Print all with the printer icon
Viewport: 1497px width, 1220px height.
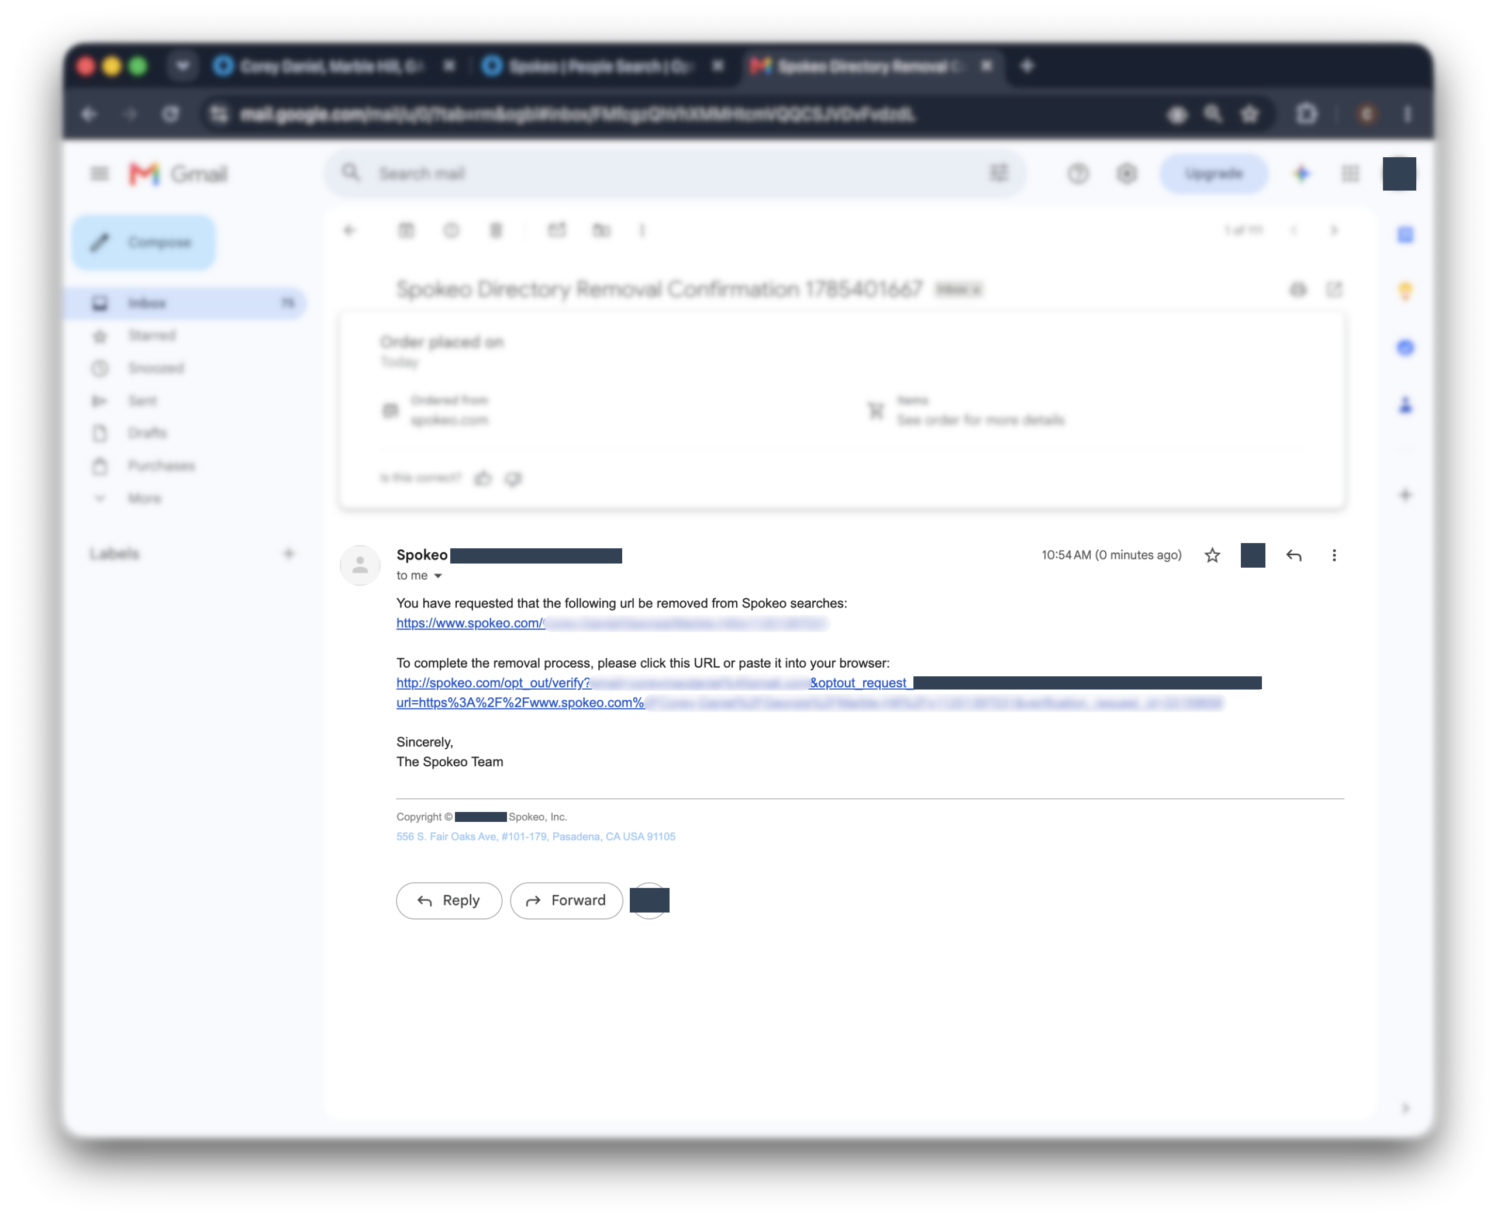coord(1298,289)
